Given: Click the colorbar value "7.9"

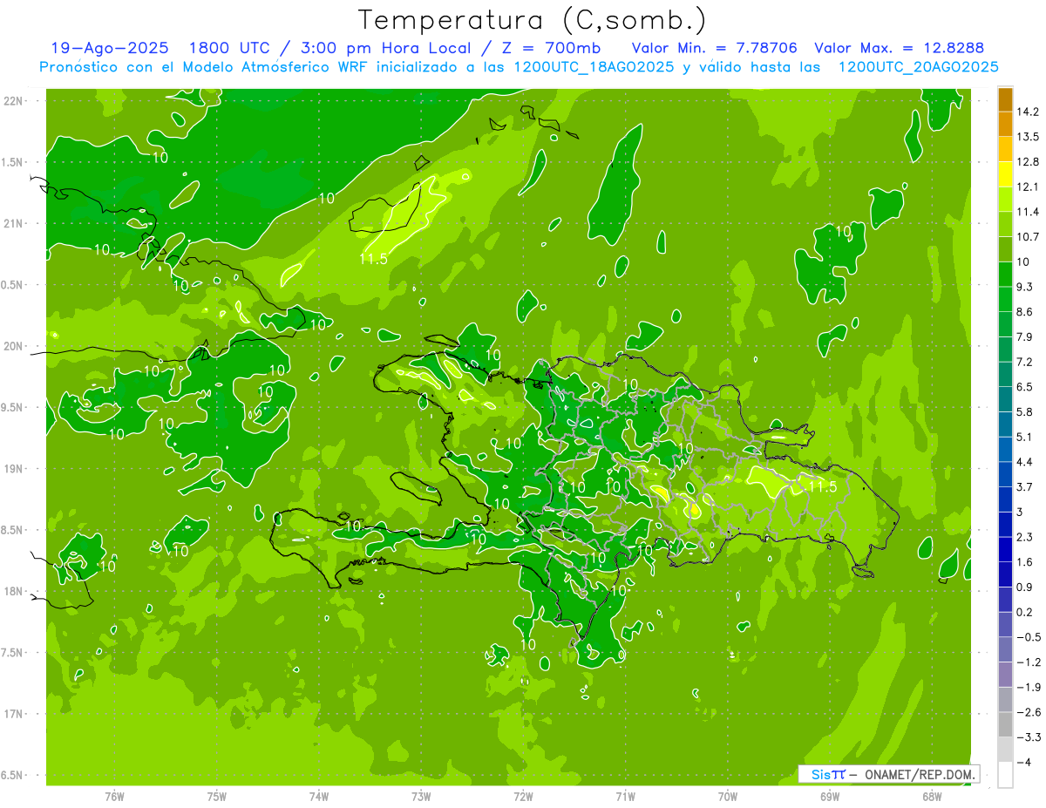Looking at the screenshot, I should (x=1025, y=336).
